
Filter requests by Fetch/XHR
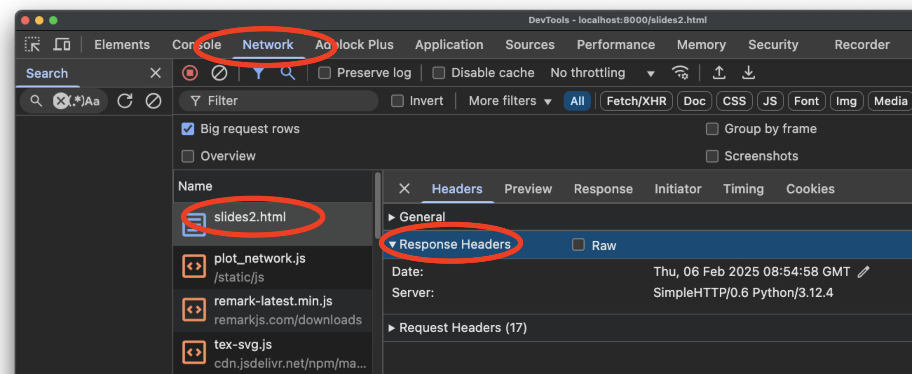[636, 101]
